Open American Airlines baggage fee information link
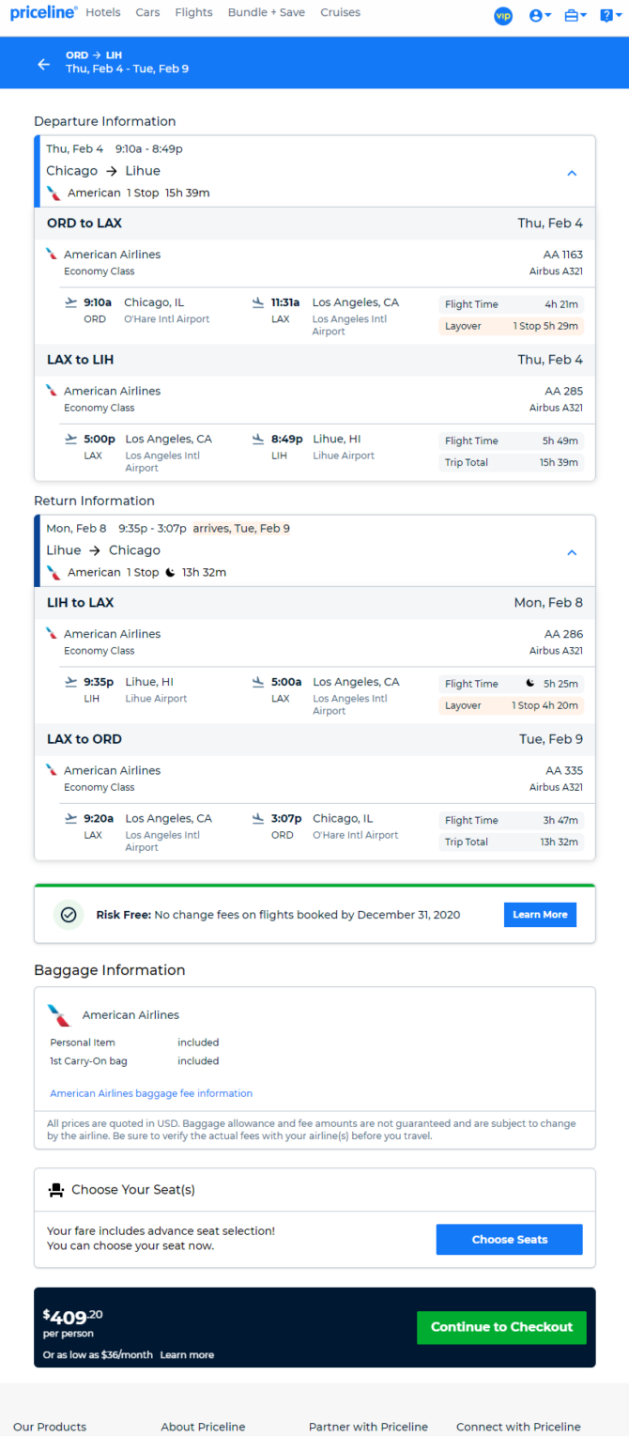Viewport: 629px width, 1437px height. [151, 1093]
